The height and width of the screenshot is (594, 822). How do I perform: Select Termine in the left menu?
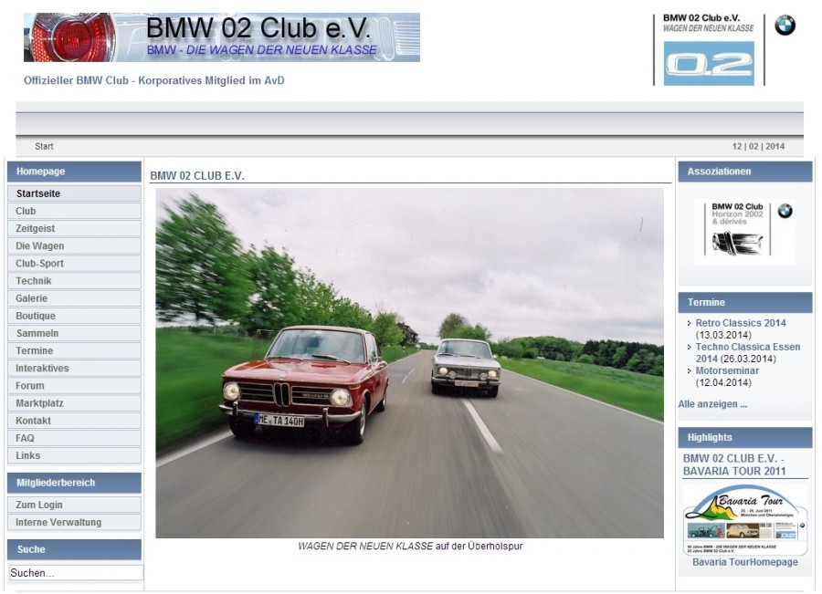tap(75, 350)
